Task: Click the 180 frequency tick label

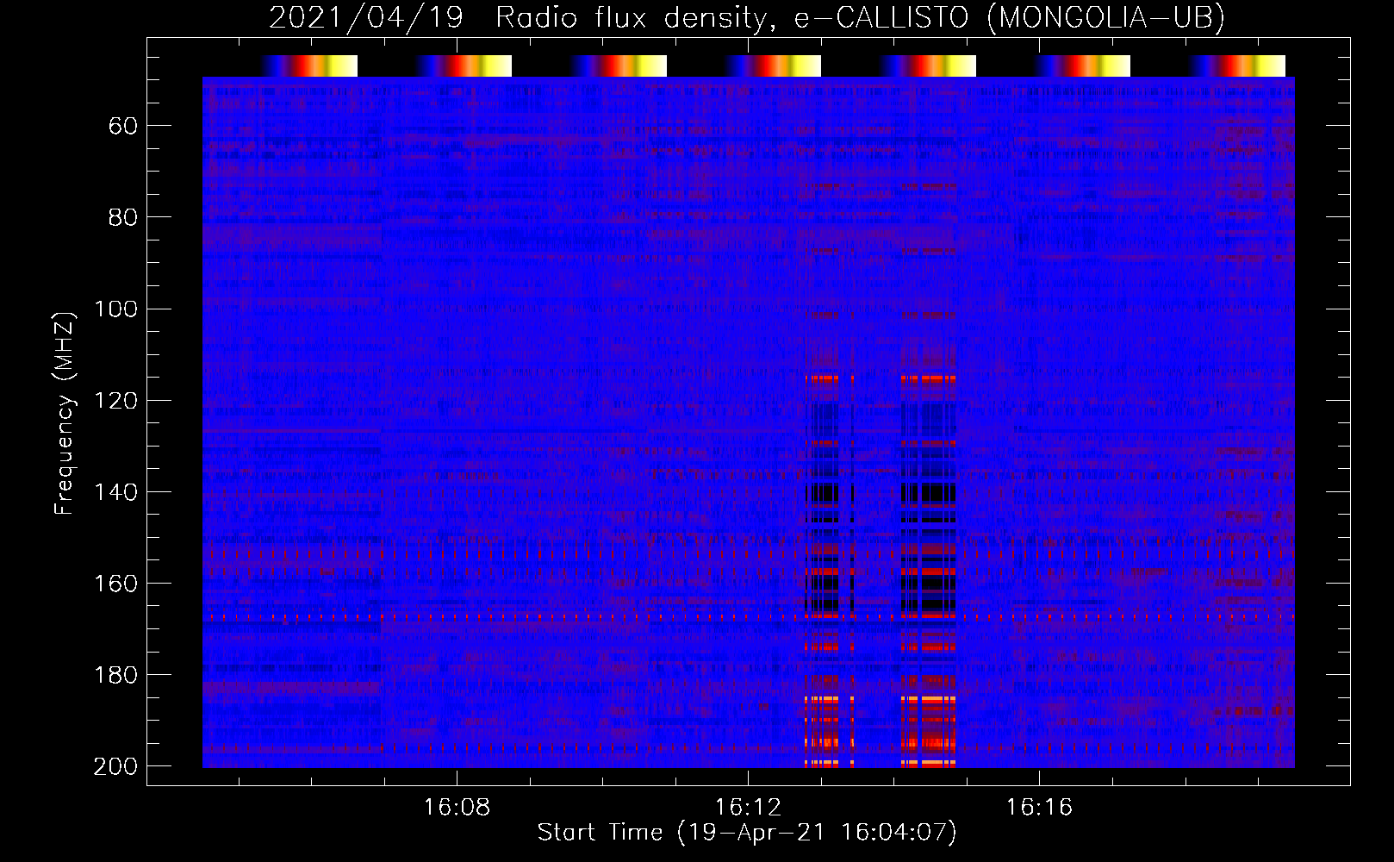Action: 116,675
